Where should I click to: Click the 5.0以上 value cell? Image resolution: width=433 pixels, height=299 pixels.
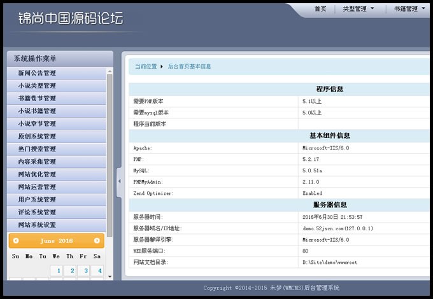pos(312,113)
